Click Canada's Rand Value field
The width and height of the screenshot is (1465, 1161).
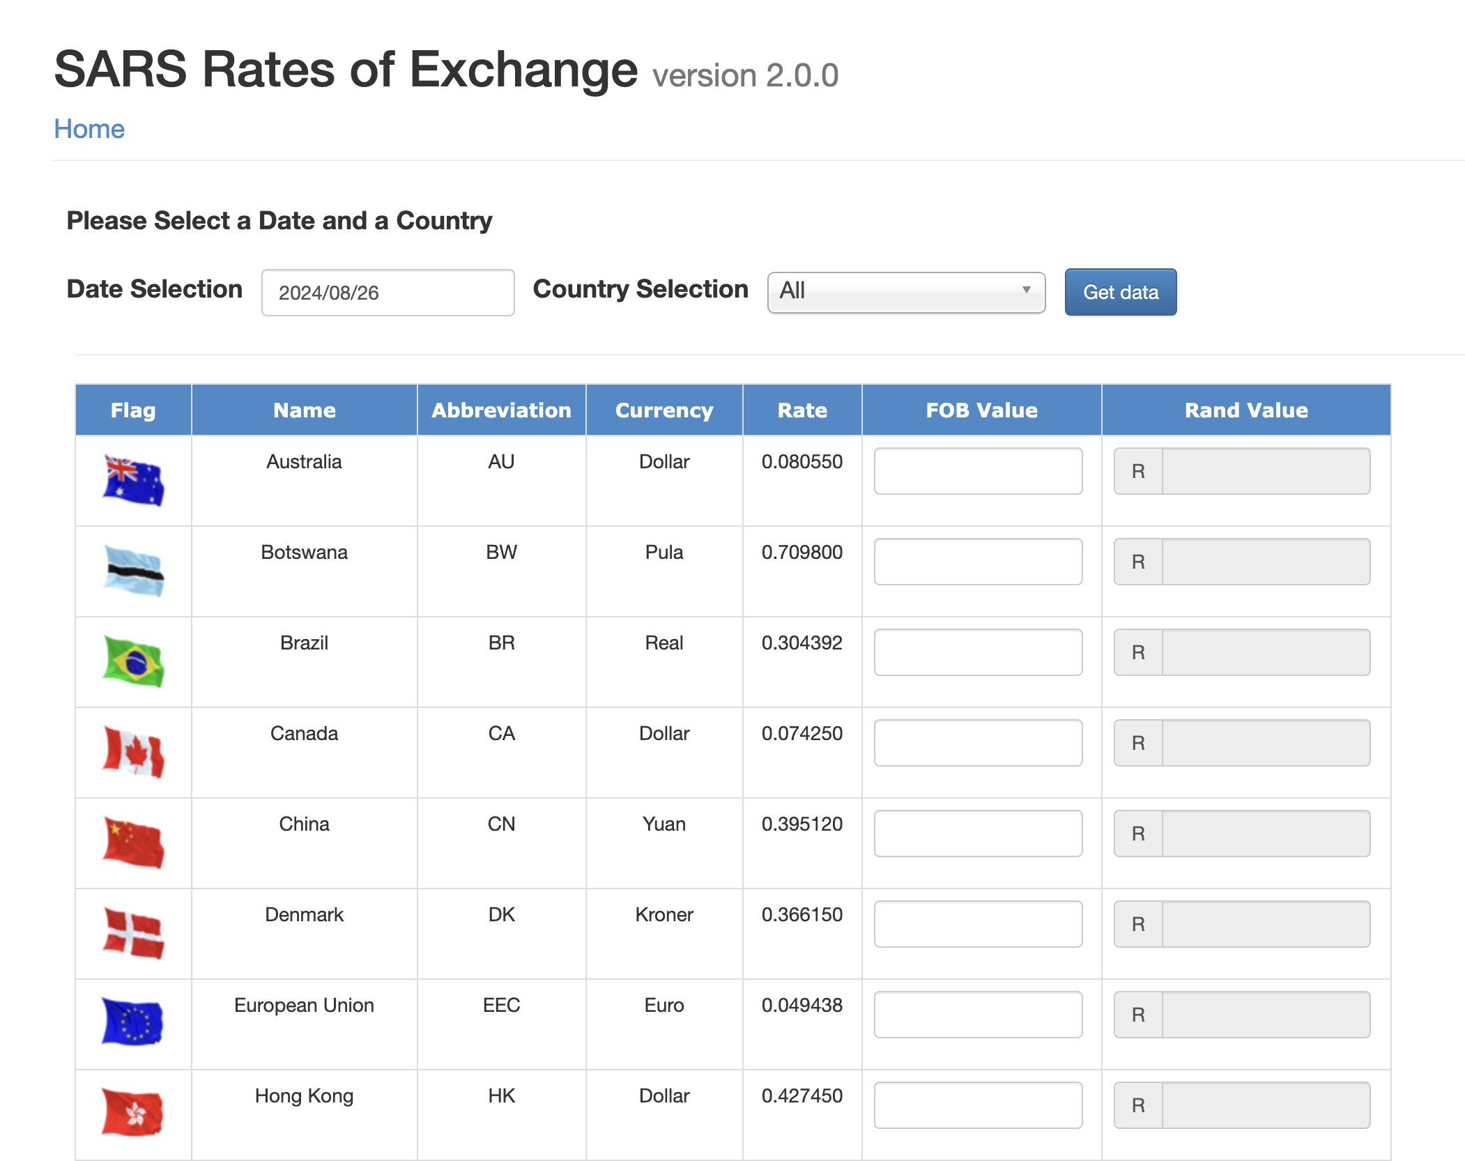(x=1265, y=743)
